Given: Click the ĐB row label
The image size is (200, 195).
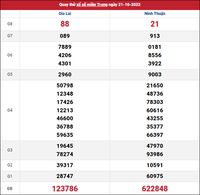Looking at the screenshot, I should point(10,189).
